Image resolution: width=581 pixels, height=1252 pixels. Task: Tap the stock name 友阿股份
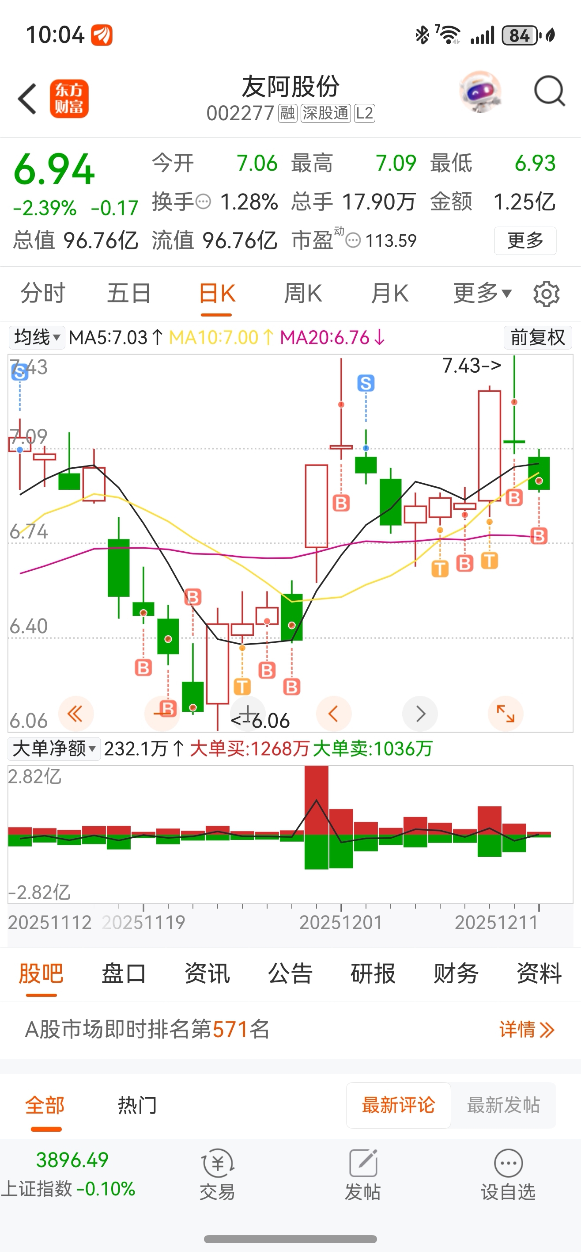290,87
